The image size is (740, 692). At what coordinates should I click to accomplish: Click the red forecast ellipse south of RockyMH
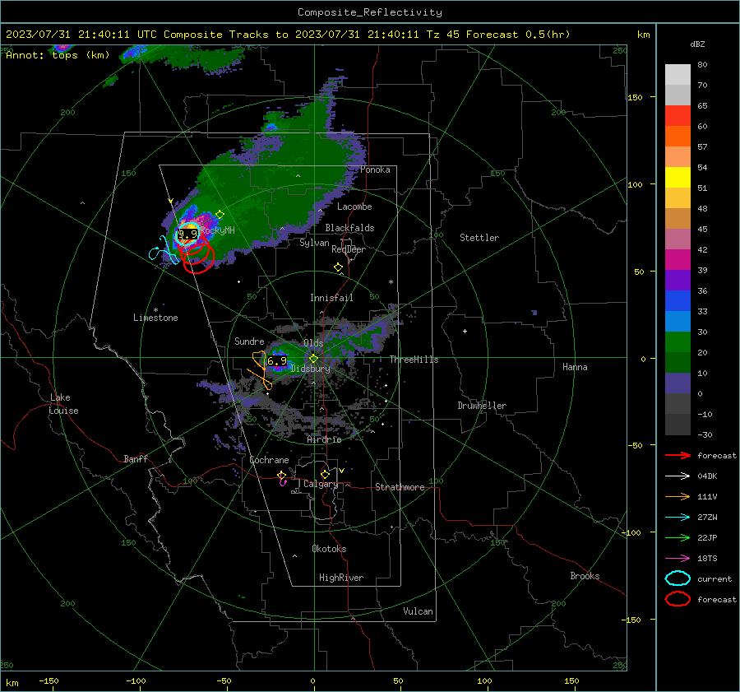coord(198,258)
